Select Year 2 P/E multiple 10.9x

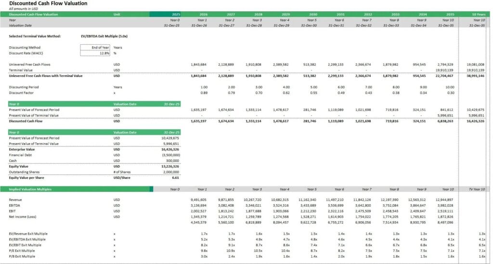tap(231, 251)
